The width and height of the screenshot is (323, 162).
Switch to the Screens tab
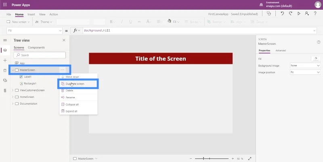click(x=19, y=47)
